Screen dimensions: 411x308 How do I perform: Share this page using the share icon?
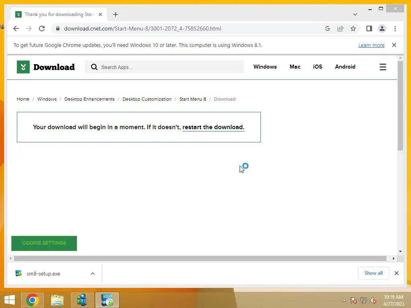[x=340, y=28]
